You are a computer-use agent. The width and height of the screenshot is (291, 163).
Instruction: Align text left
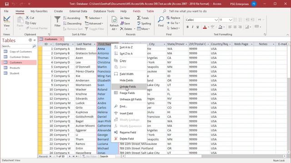(x=230, y=27)
